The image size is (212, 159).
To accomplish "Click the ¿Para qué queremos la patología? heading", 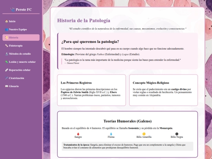I will [90, 42].
